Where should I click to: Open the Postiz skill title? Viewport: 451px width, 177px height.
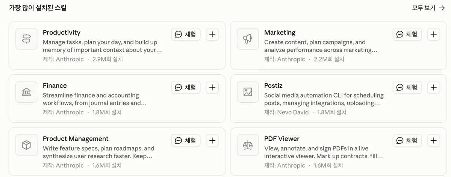click(273, 85)
